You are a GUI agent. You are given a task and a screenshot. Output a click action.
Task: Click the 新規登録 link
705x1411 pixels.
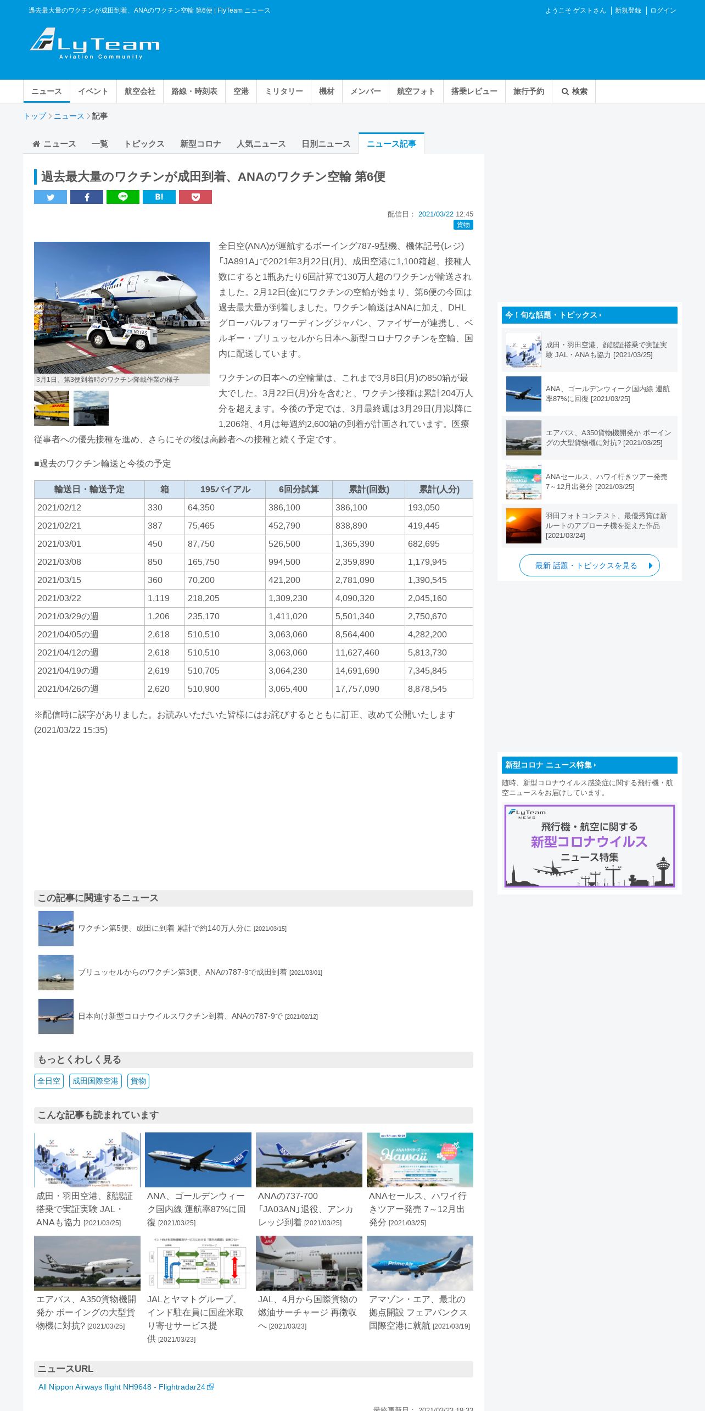point(628,10)
